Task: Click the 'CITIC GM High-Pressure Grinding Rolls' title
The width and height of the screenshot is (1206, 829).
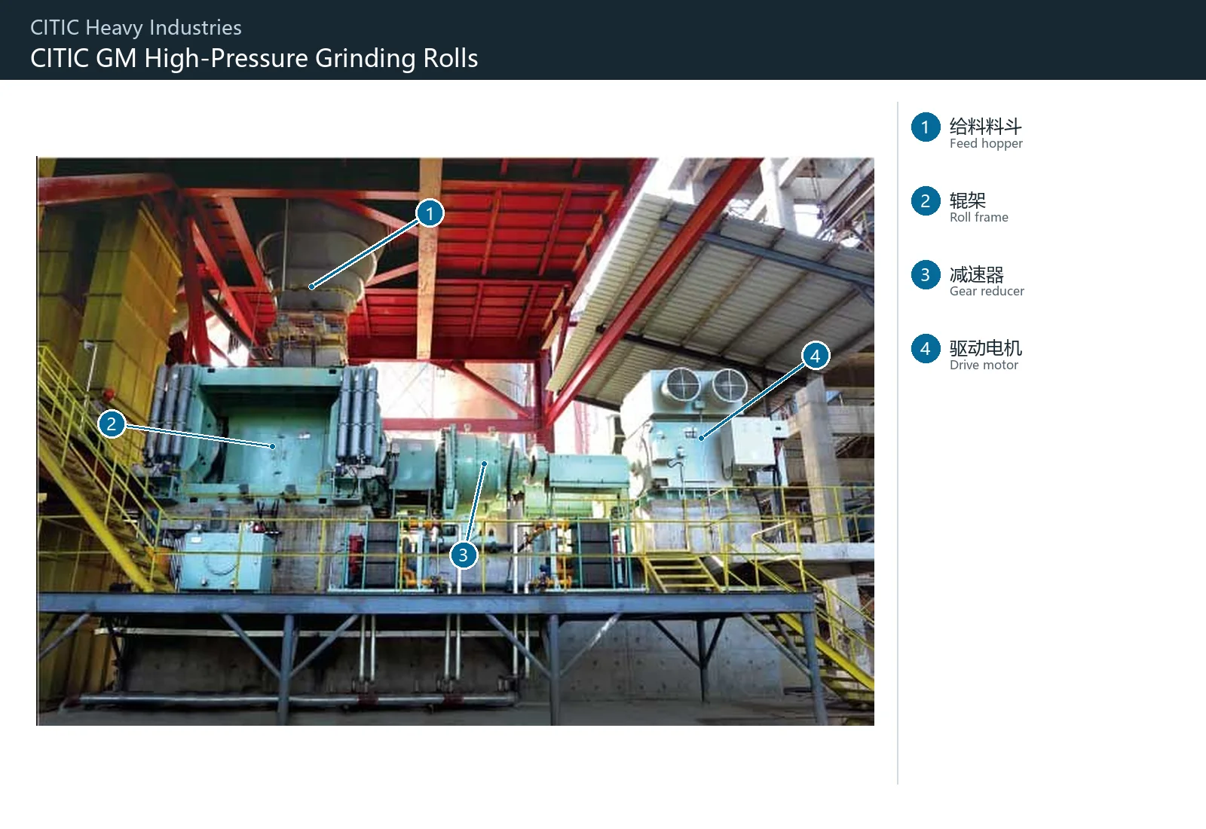Action: coord(254,58)
